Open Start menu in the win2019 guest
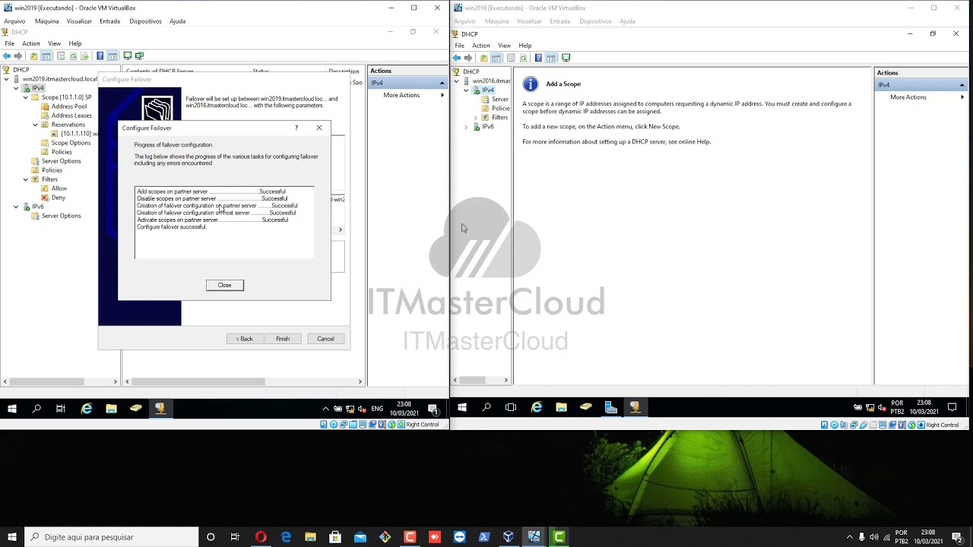Screen dimensions: 973x547 [12, 409]
